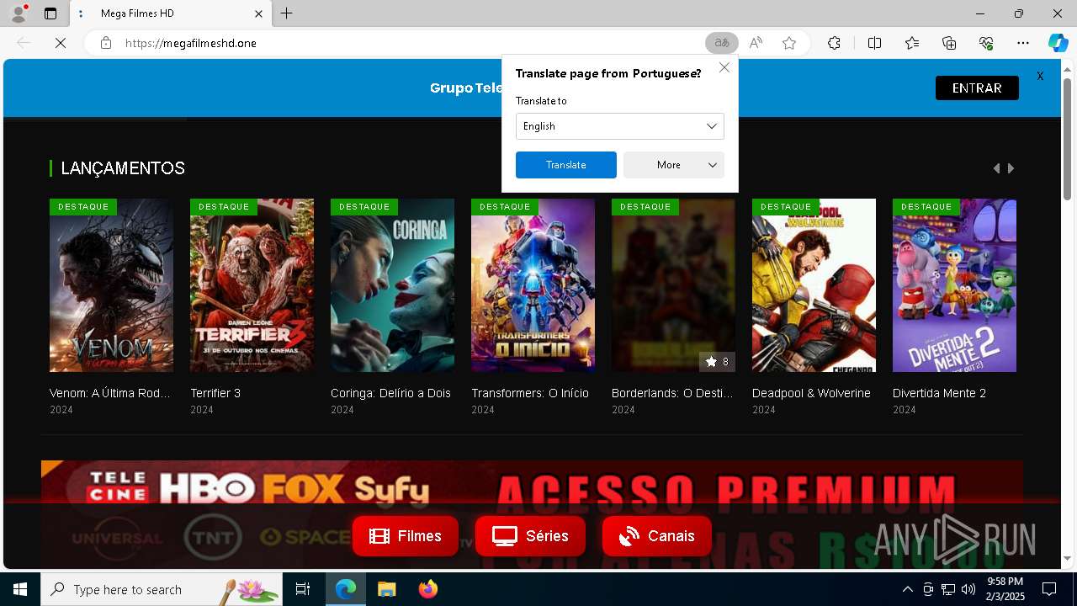Screen dimensions: 1077x606
Task: Open File Explorer from taskbar
Action: click(386, 589)
